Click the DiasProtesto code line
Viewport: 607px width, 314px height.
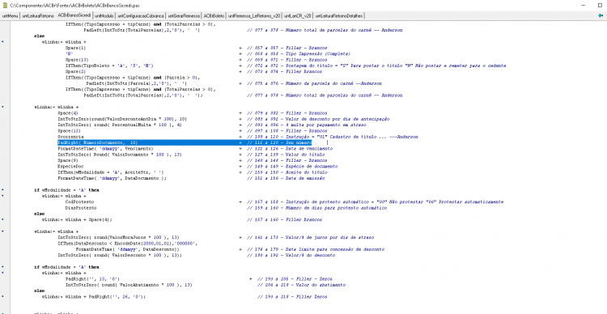(x=81, y=208)
